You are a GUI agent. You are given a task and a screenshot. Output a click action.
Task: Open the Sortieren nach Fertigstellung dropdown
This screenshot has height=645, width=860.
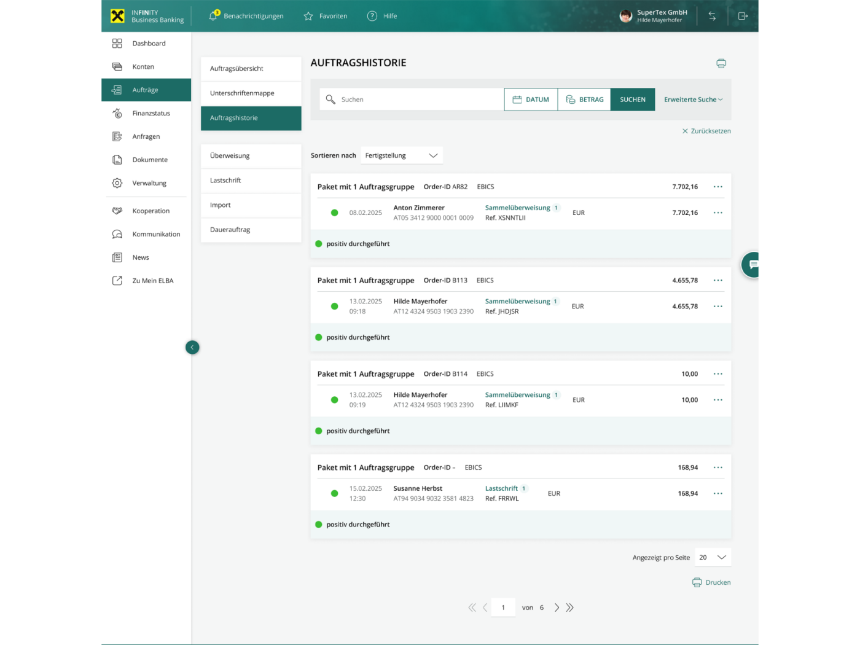click(401, 155)
